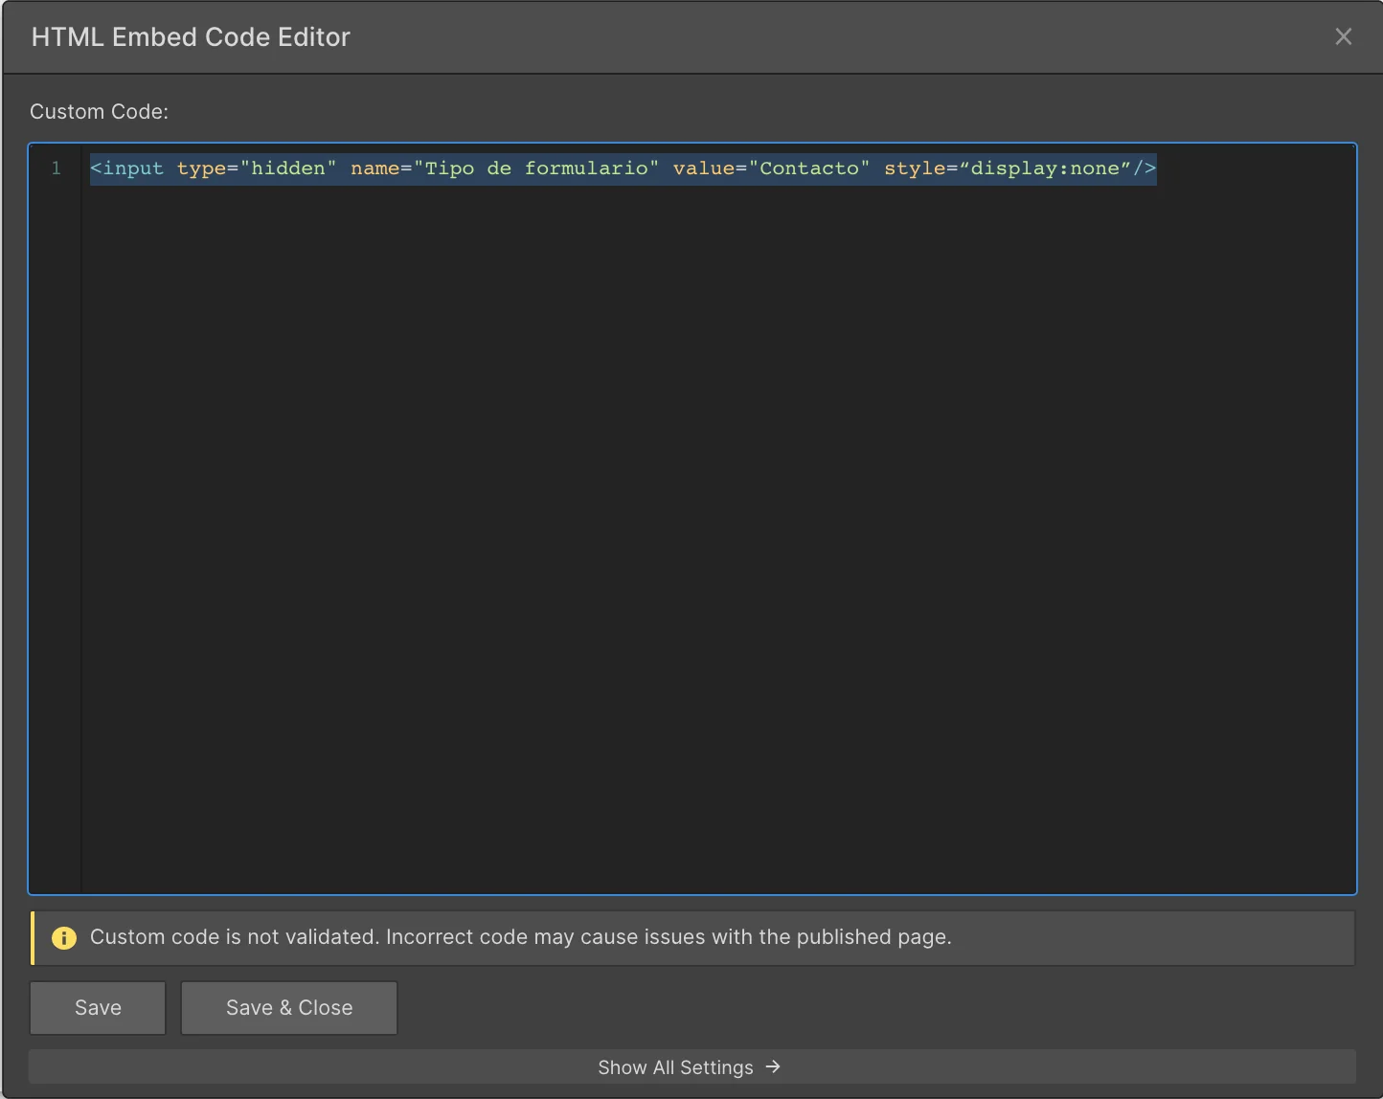This screenshot has height=1099, width=1383.
Task: Place cursor on the "input" tag name
Action: tap(133, 168)
